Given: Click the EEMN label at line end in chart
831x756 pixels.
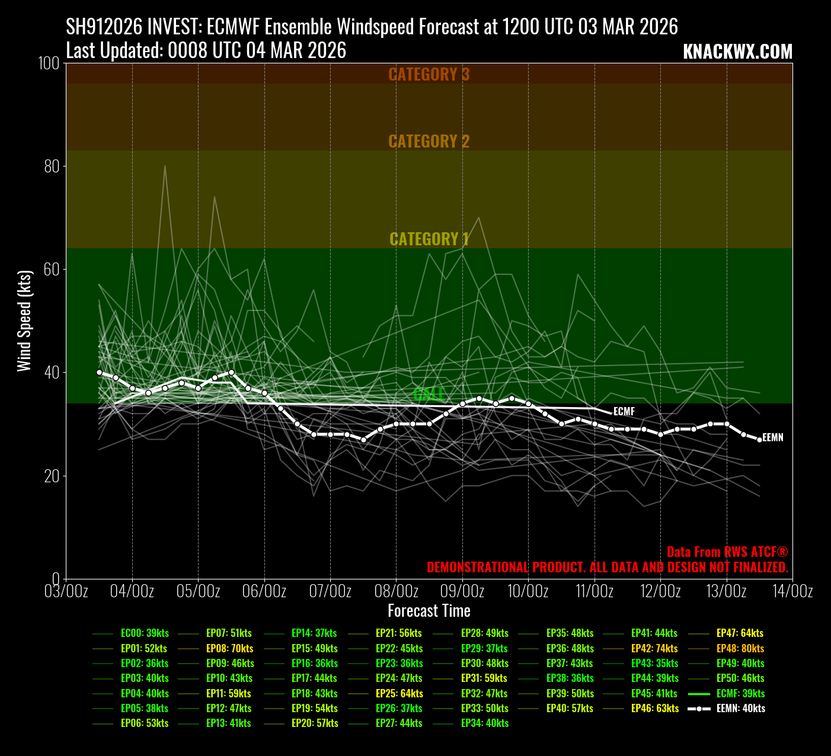Looking at the screenshot, I should (x=772, y=438).
